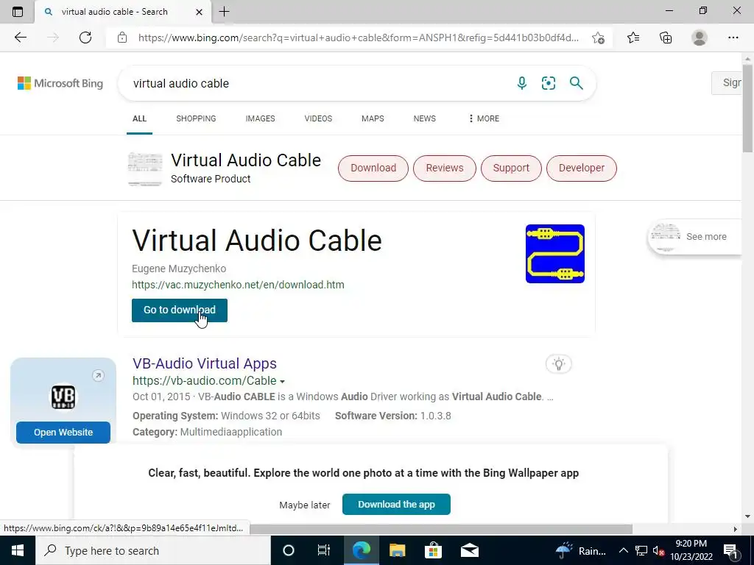Open the network tray icon
Screen dimensions: 754x565
(641, 550)
